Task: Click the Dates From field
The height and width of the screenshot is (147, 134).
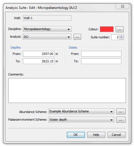Action: tap(101, 54)
